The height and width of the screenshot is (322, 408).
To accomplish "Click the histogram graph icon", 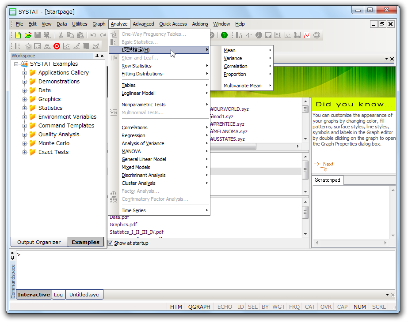I will 268,35.
